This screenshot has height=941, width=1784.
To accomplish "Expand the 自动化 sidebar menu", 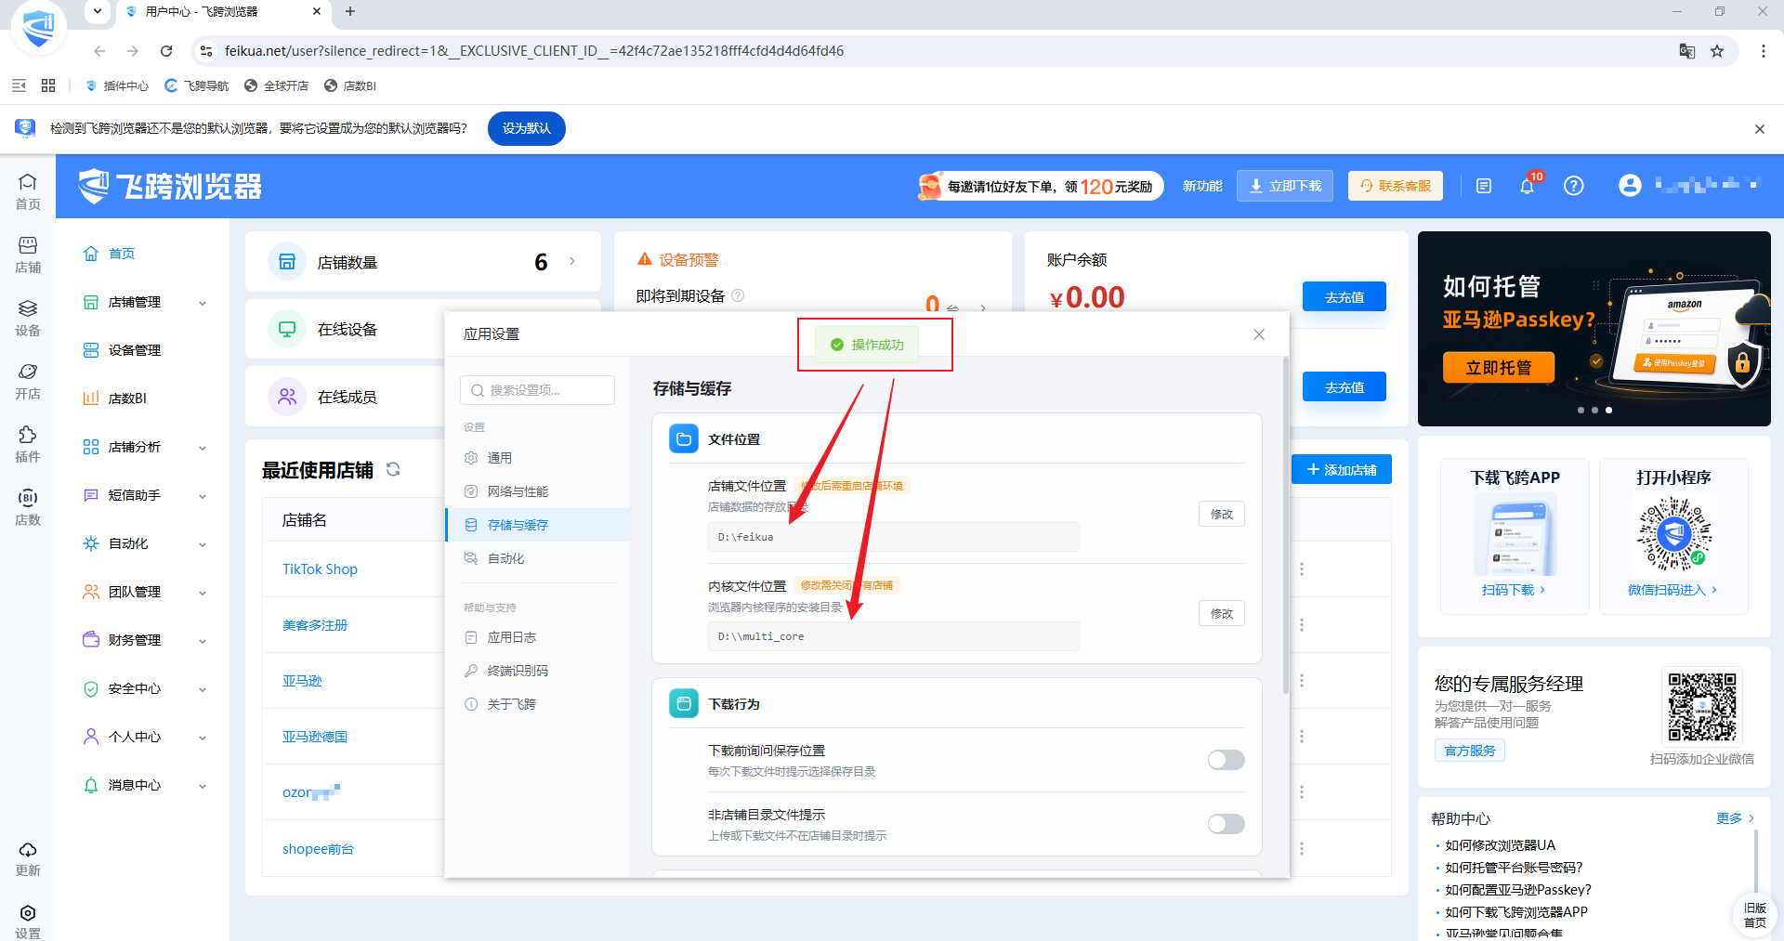I will (144, 543).
